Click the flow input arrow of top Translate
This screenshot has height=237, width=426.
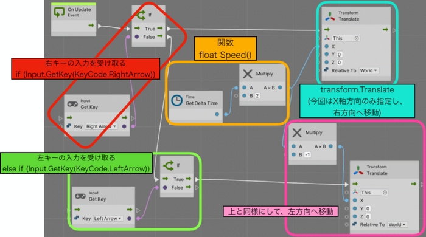click(x=327, y=29)
